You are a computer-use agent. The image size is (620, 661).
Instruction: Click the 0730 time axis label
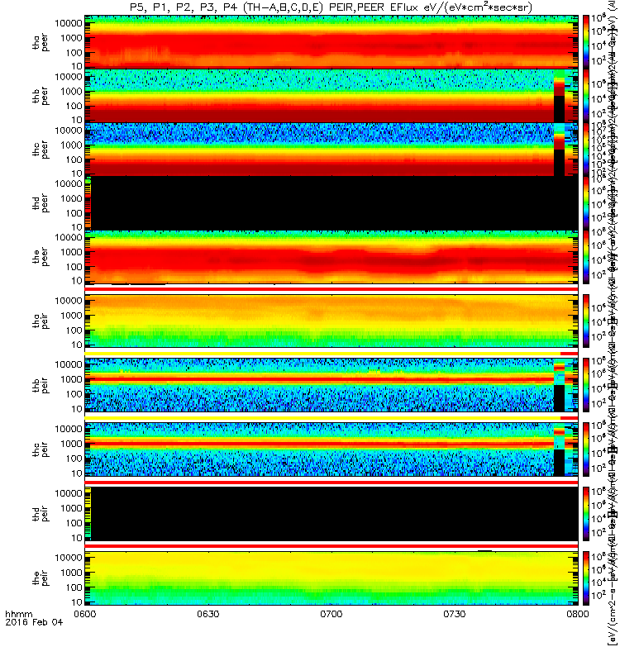point(454,614)
